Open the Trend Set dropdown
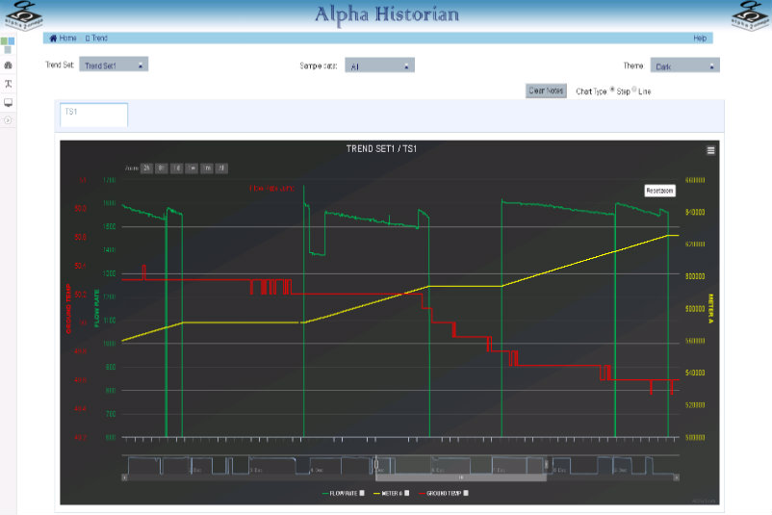 point(114,65)
